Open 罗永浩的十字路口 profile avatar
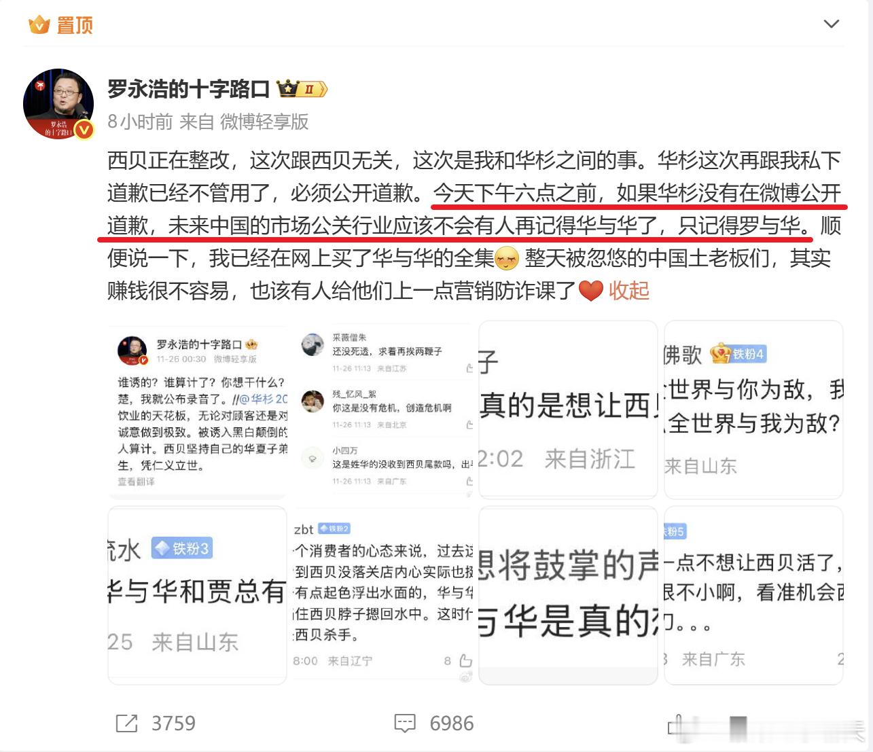This screenshot has height=752, width=873. pos(58,104)
